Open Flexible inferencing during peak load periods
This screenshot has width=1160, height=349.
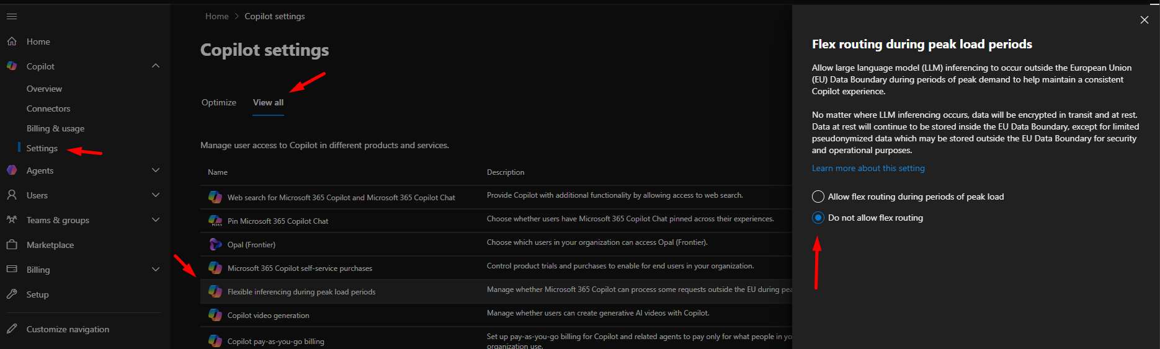pyautogui.click(x=301, y=292)
